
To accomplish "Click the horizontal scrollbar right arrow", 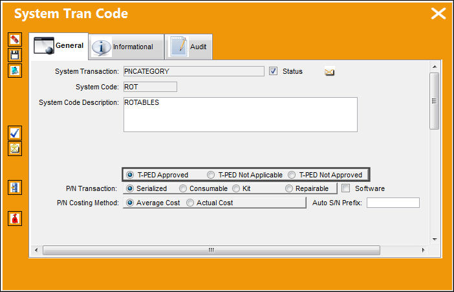I will point(424,250).
